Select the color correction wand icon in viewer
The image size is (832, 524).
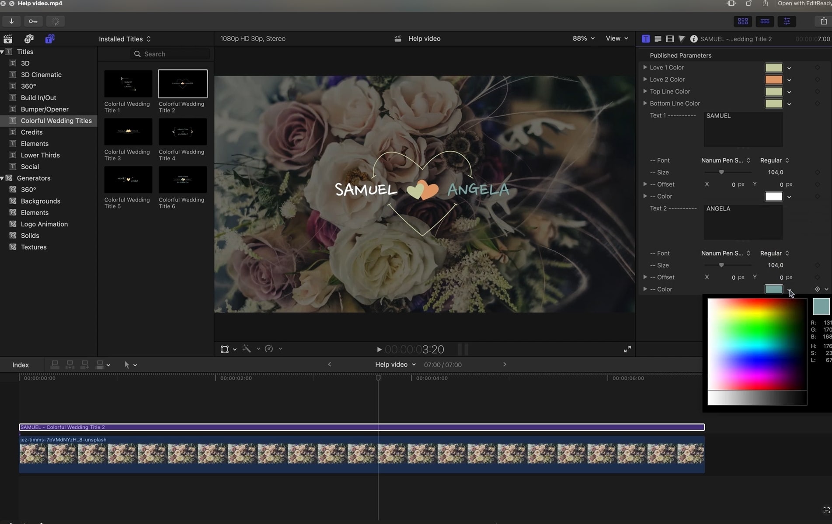[x=247, y=349]
